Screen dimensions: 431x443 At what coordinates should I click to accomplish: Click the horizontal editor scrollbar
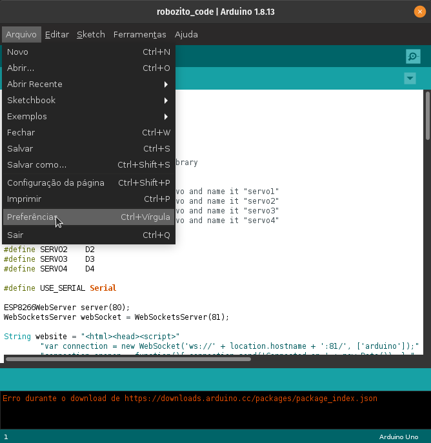point(128,359)
